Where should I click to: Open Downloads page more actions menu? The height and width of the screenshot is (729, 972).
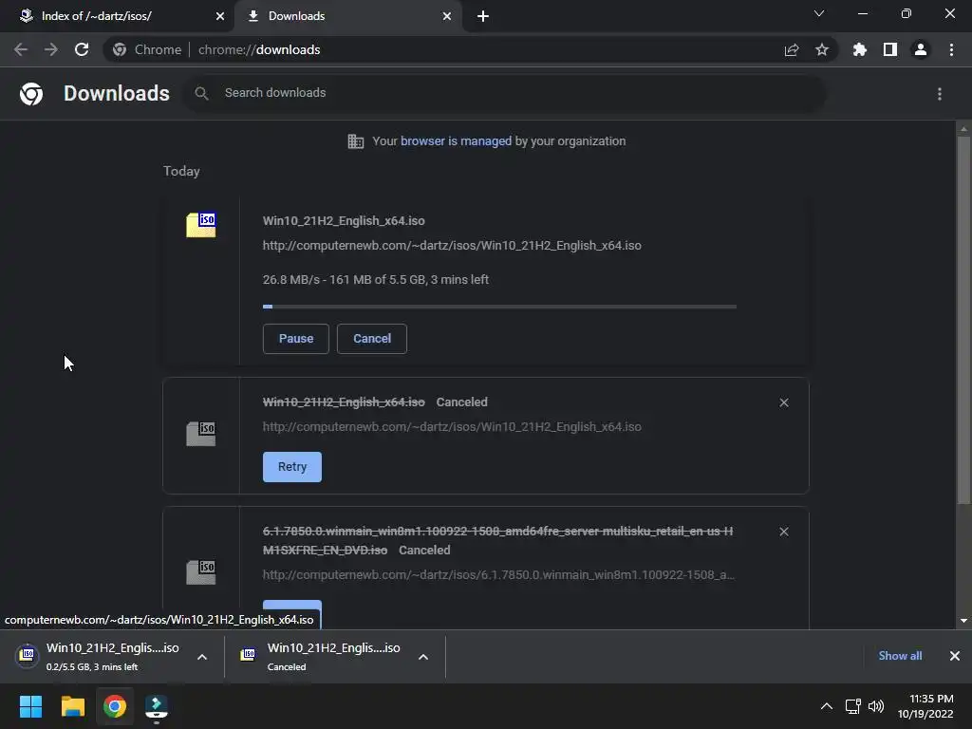(940, 94)
